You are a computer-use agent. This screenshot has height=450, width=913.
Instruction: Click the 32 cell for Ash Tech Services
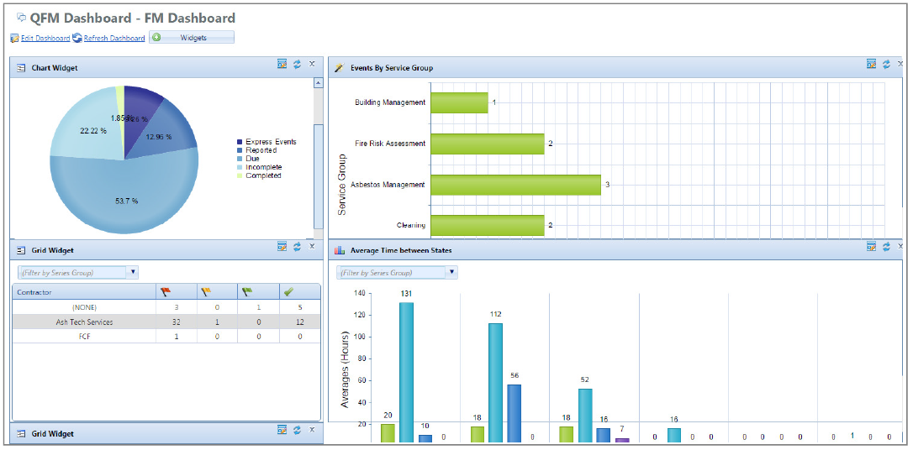pos(177,322)
